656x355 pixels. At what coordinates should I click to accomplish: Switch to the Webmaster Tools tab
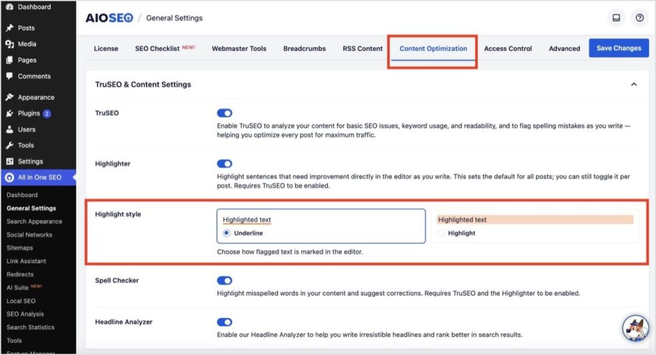pos(239,49)
